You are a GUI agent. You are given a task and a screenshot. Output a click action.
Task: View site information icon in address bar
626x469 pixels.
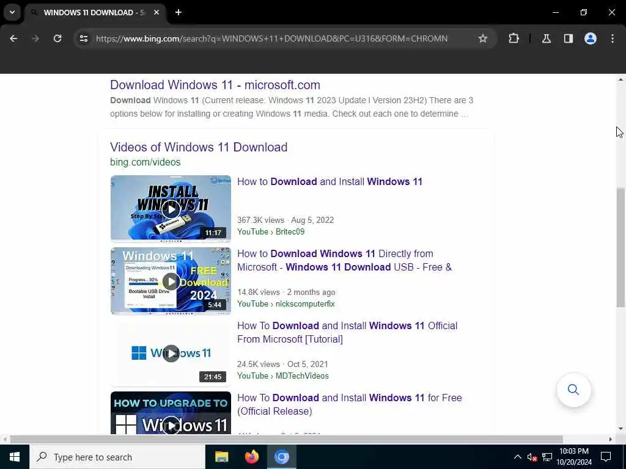(x=83, y=38)
